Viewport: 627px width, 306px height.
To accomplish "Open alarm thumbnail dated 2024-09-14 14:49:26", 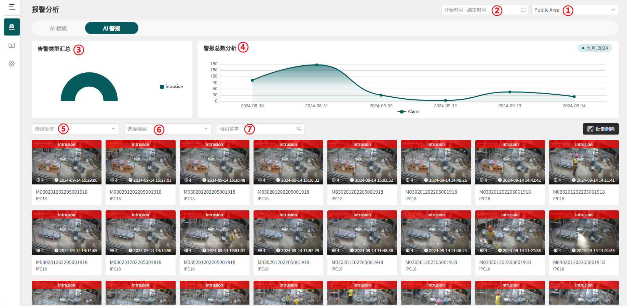I will pos(436,162).
